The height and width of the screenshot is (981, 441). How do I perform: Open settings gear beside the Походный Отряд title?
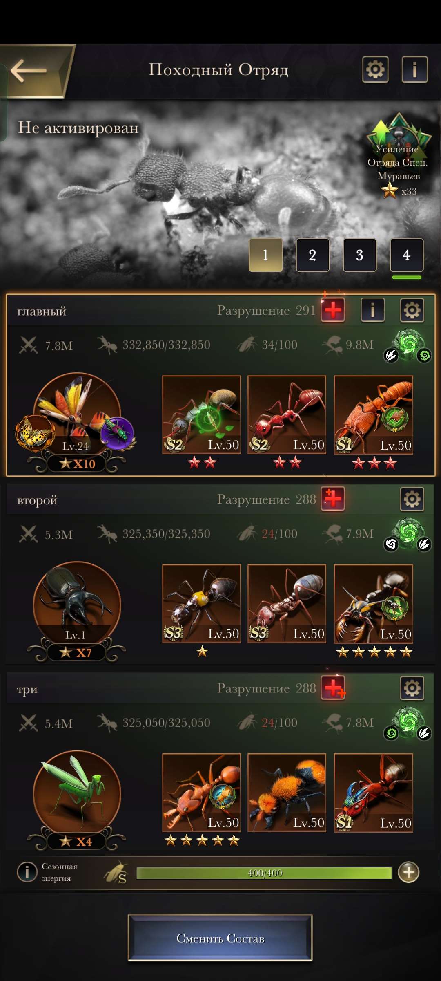coord(375,69)
